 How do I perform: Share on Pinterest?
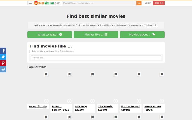coord(3,63)
